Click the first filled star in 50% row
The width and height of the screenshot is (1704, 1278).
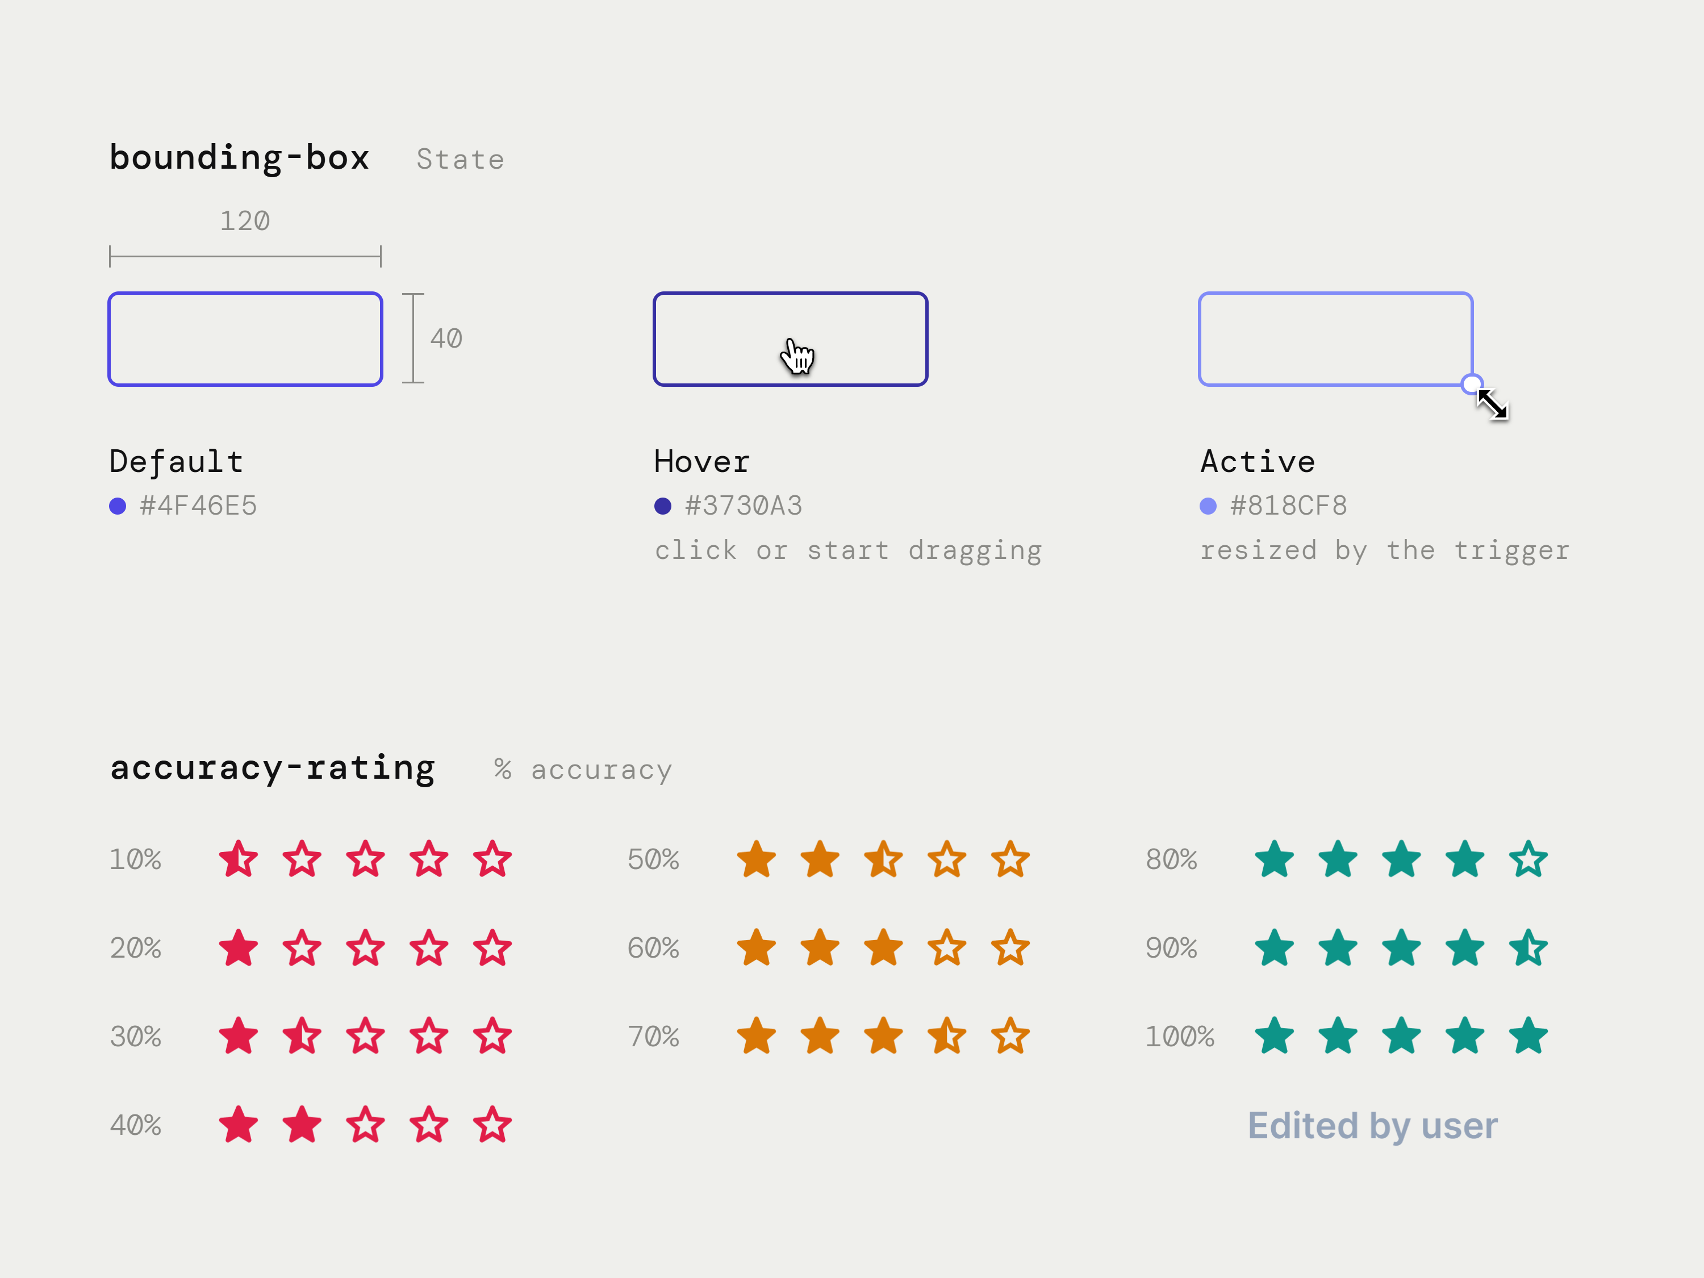click(x=757, y=859)
